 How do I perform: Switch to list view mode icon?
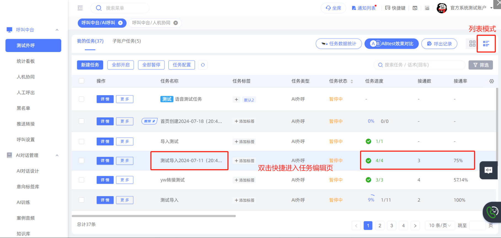[x=486, y=43]
